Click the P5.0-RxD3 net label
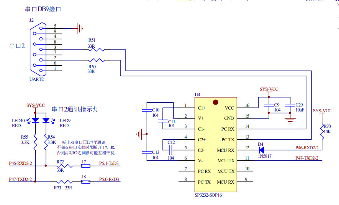339x205 pixels. (x=109, y=179)
